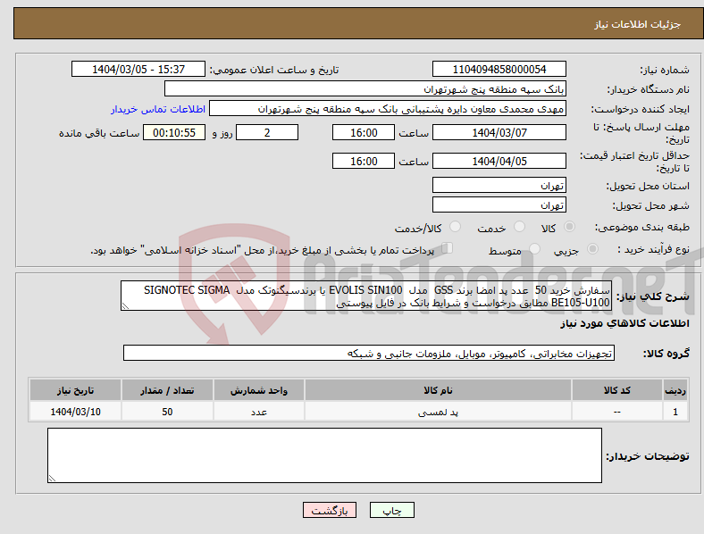Image resolution: width=704 pixels, height=534 pixels.
Task: Click the price validity time 16:00 field
Action: click(364, 161)
